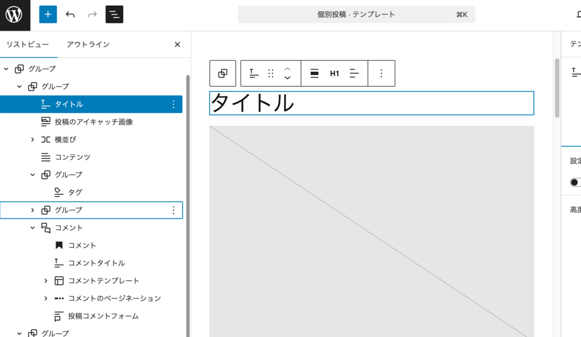Collapse the コメント block in list view
Screen dimensions: 581x337
(x=32, y=228)
